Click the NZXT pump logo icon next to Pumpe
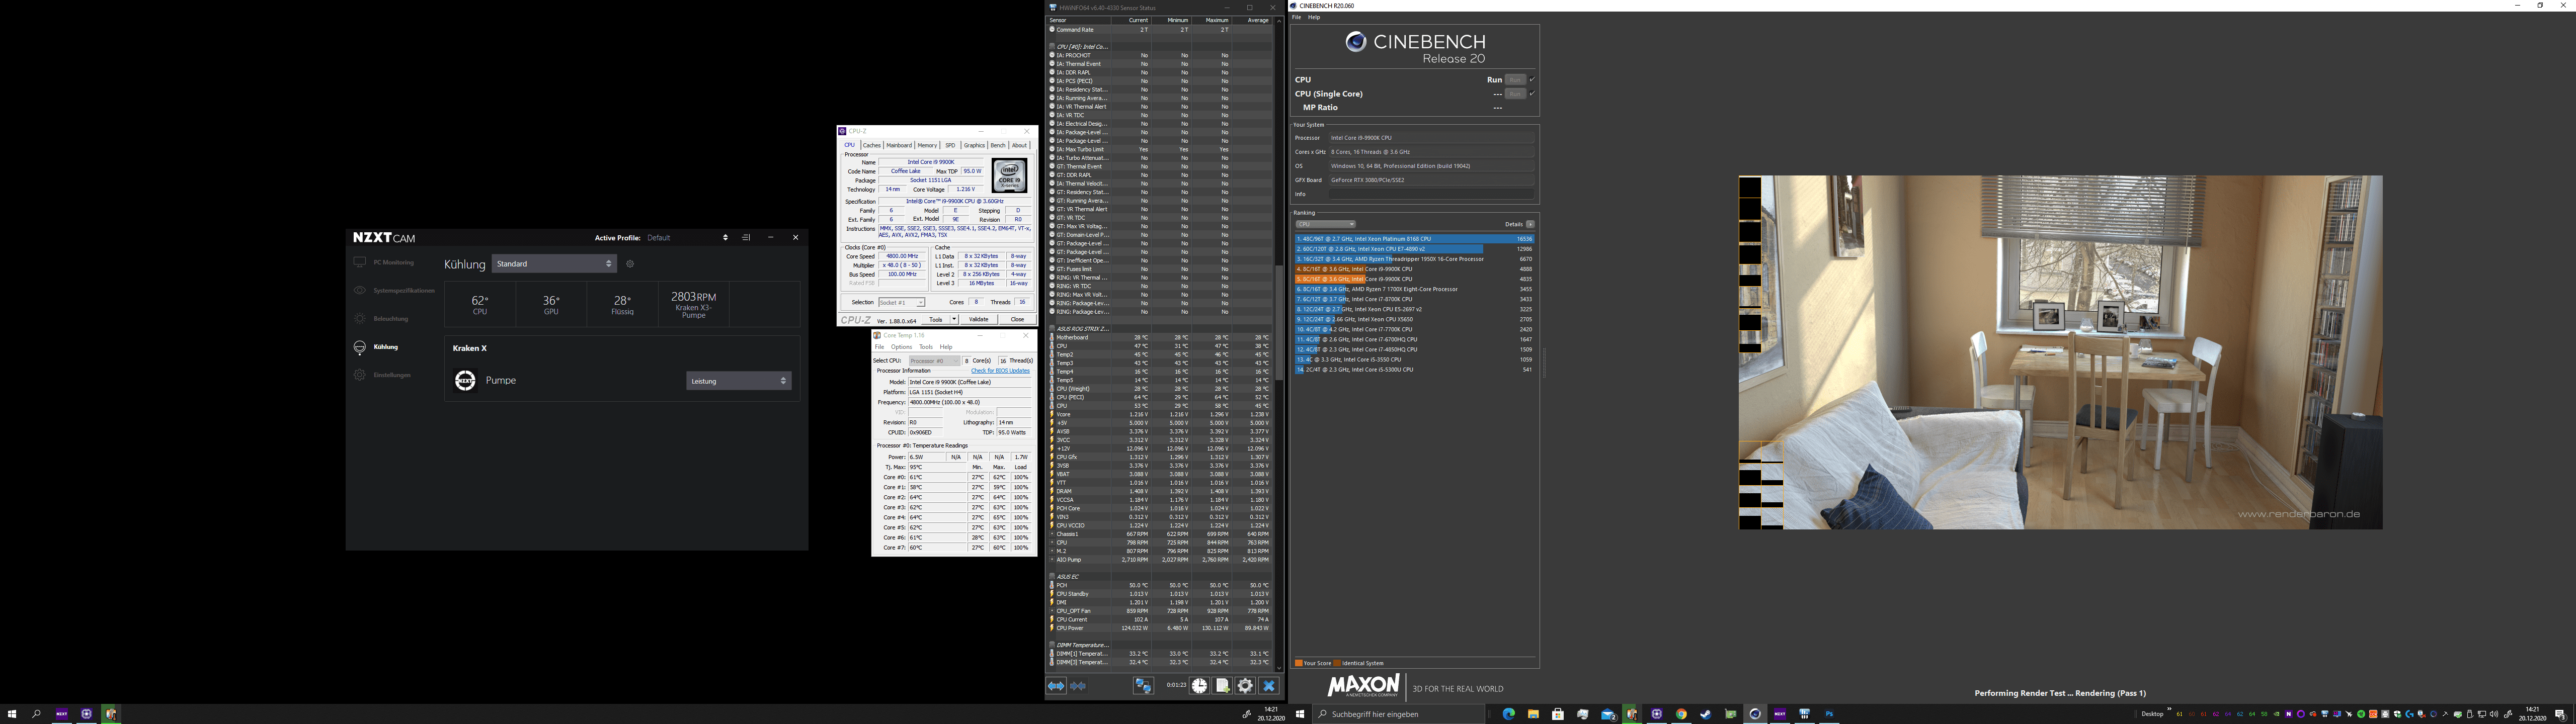2576x724 pixels. [x=465, y=380]
